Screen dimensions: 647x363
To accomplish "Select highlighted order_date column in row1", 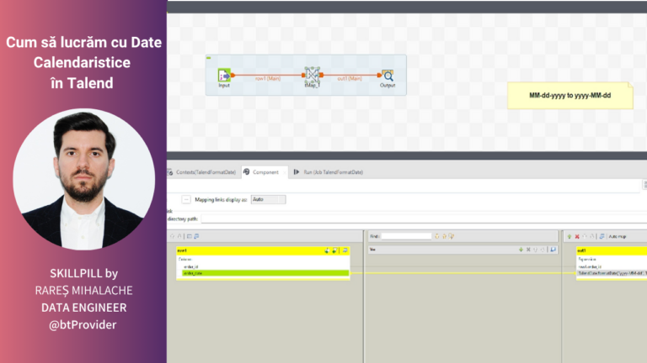I will pos(265,273).
